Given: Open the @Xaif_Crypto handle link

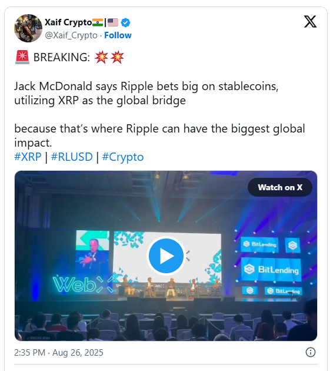Looking at the screenshot, I should click(71, 35).
